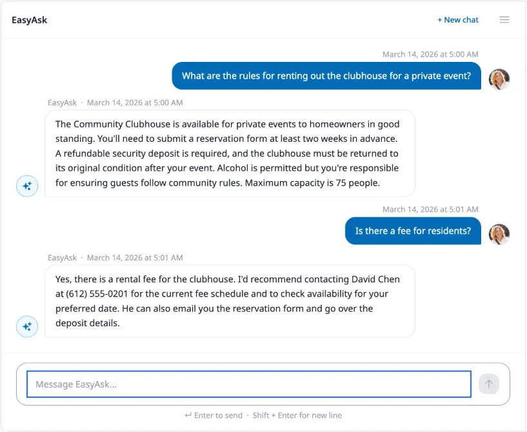Viewport: 527px width, 432px height.
Task: Select the clubhouse rules question bubble
Action: coord(326,75)
